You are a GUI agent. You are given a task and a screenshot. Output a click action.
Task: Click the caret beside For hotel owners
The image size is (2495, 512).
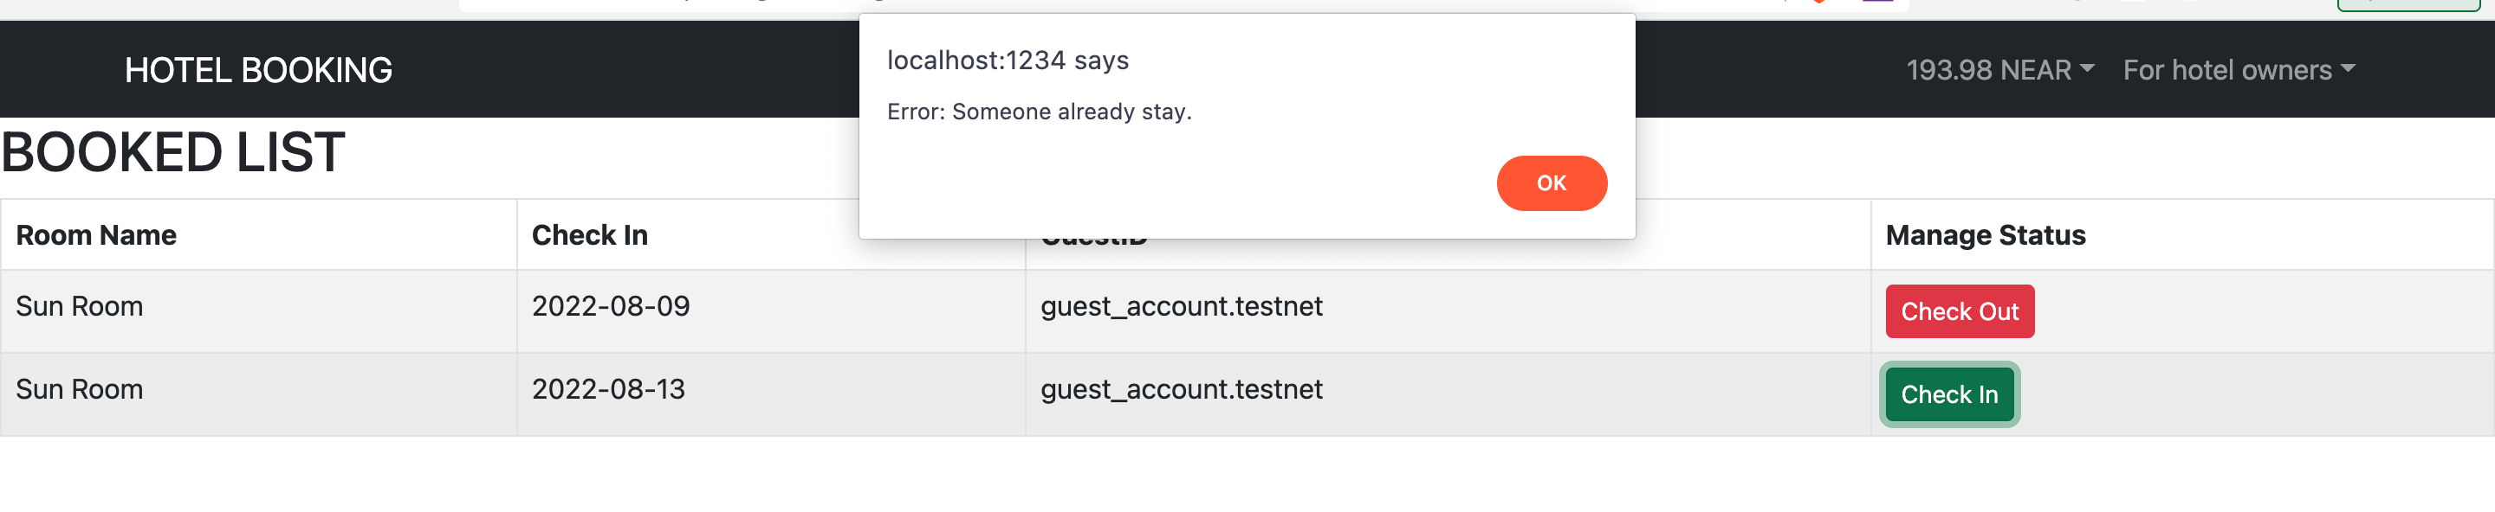tap(2348, 67)
